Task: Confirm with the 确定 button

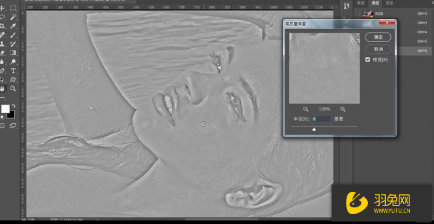Action: pos(378,37)
